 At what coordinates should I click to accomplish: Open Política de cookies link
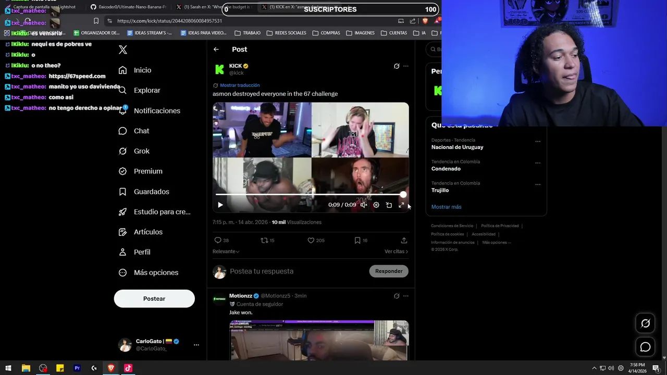point(448,234)
